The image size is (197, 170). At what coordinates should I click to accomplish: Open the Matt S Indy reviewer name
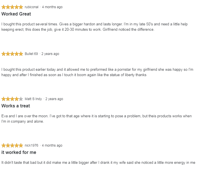33,99
